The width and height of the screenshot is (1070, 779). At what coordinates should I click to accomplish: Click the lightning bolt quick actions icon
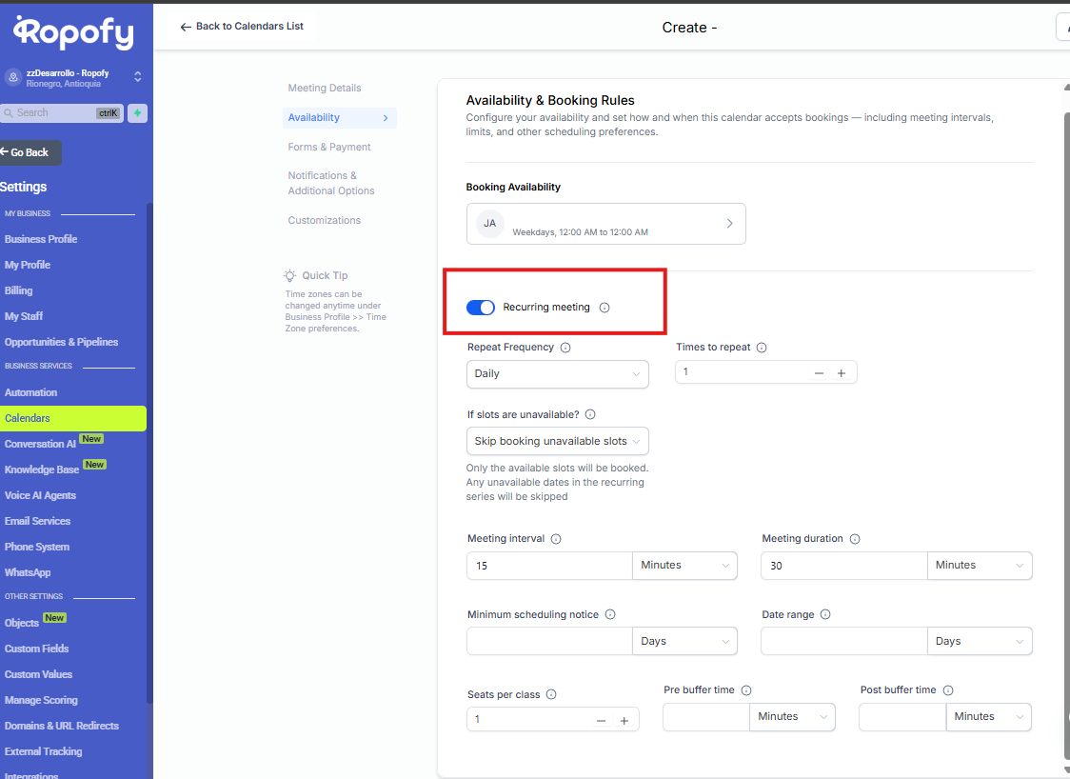(138, 113)
